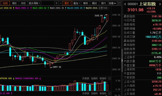This screenshot has width=162, height=96.
Task: Click the 最低指数 value 3067.15
Action: 156,45
